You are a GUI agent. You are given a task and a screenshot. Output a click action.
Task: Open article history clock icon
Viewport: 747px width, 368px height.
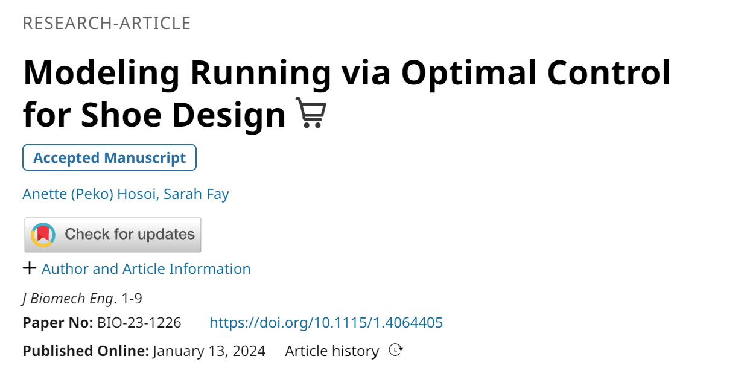point(395,350)
